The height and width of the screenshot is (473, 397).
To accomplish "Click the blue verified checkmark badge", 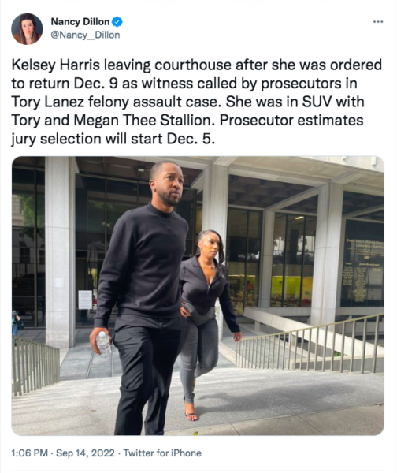I will click(x=117, y=22).
